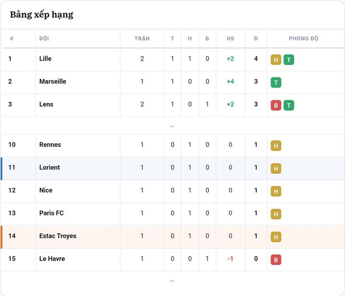Click Lorient's yellow H form badge
This screenshot has height=296, width=345.
(x=276, y=169)
